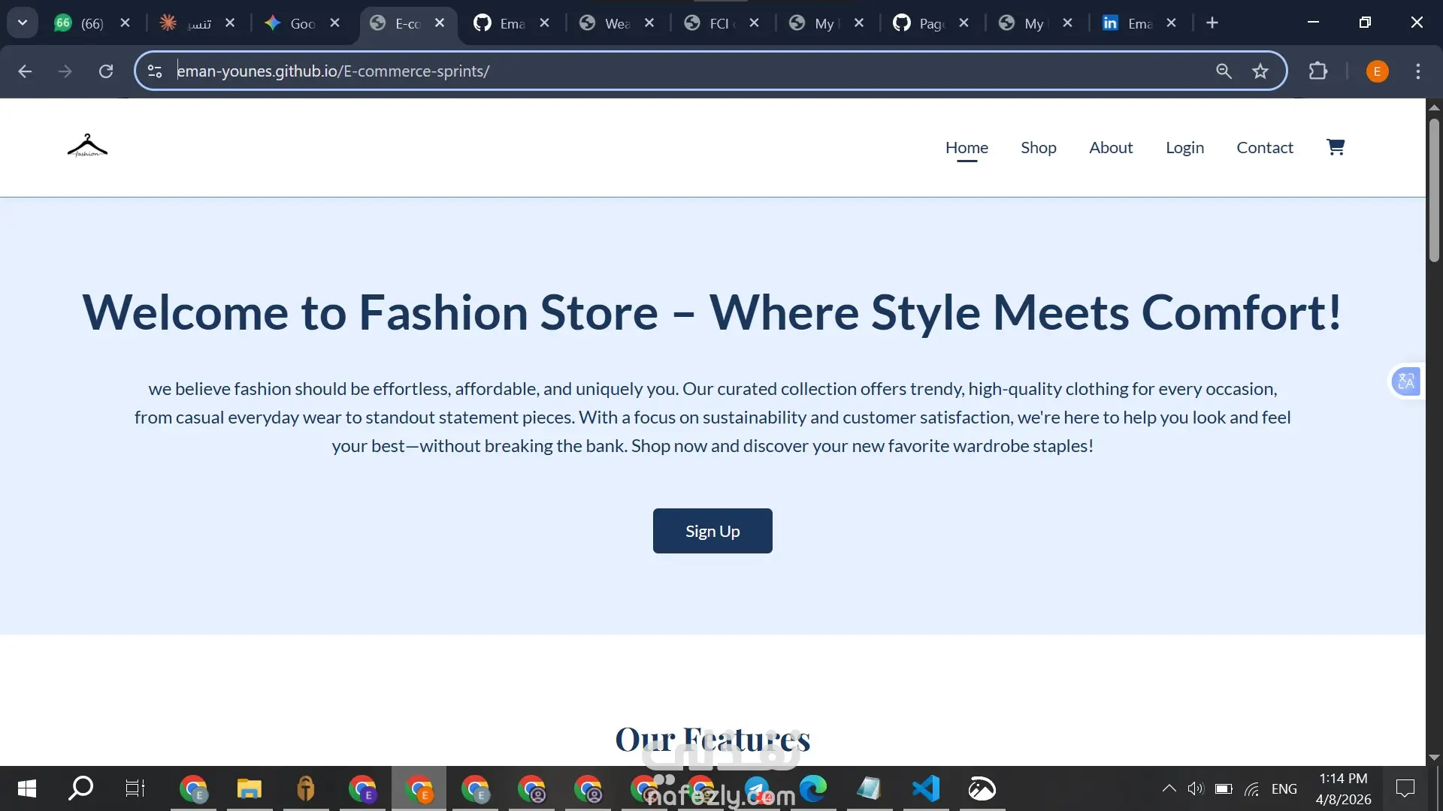Open the shopping cart icon
The image size is (1443, 811).
coord(1336,146)
